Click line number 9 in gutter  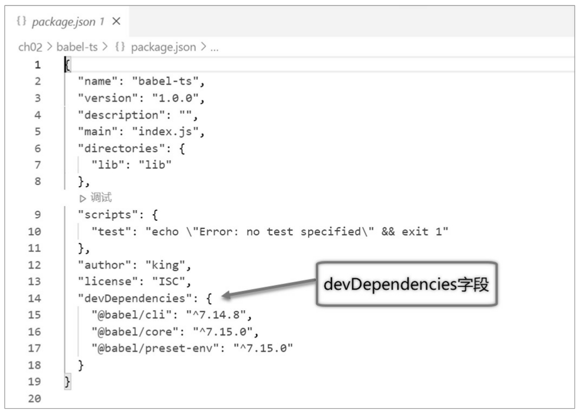coord(38,215)
